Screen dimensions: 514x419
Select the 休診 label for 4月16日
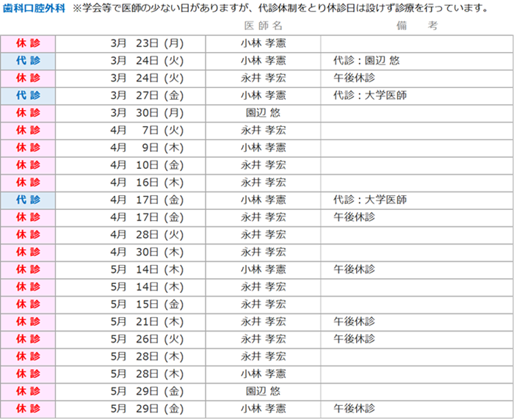point(29,182)
